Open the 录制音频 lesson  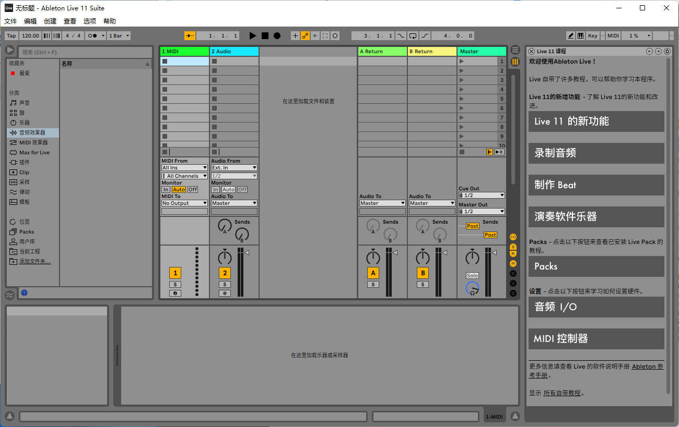pos(596,153)
